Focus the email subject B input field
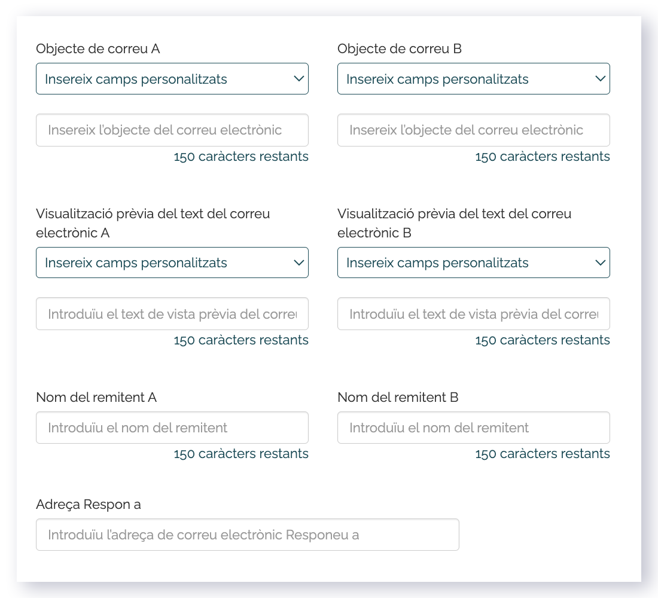The image size is (658, 598). 473,130
